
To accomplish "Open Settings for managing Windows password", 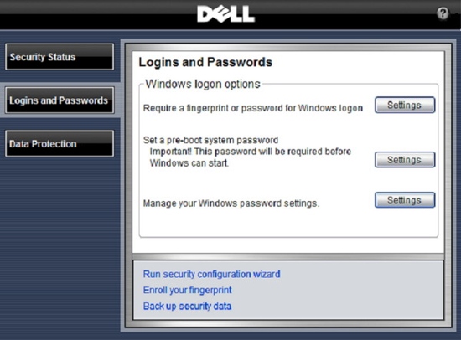I will [x=405, y=200].
